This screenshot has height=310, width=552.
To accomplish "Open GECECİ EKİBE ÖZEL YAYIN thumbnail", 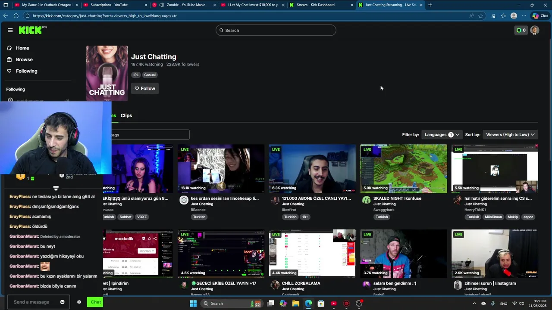I will [221, 254].
